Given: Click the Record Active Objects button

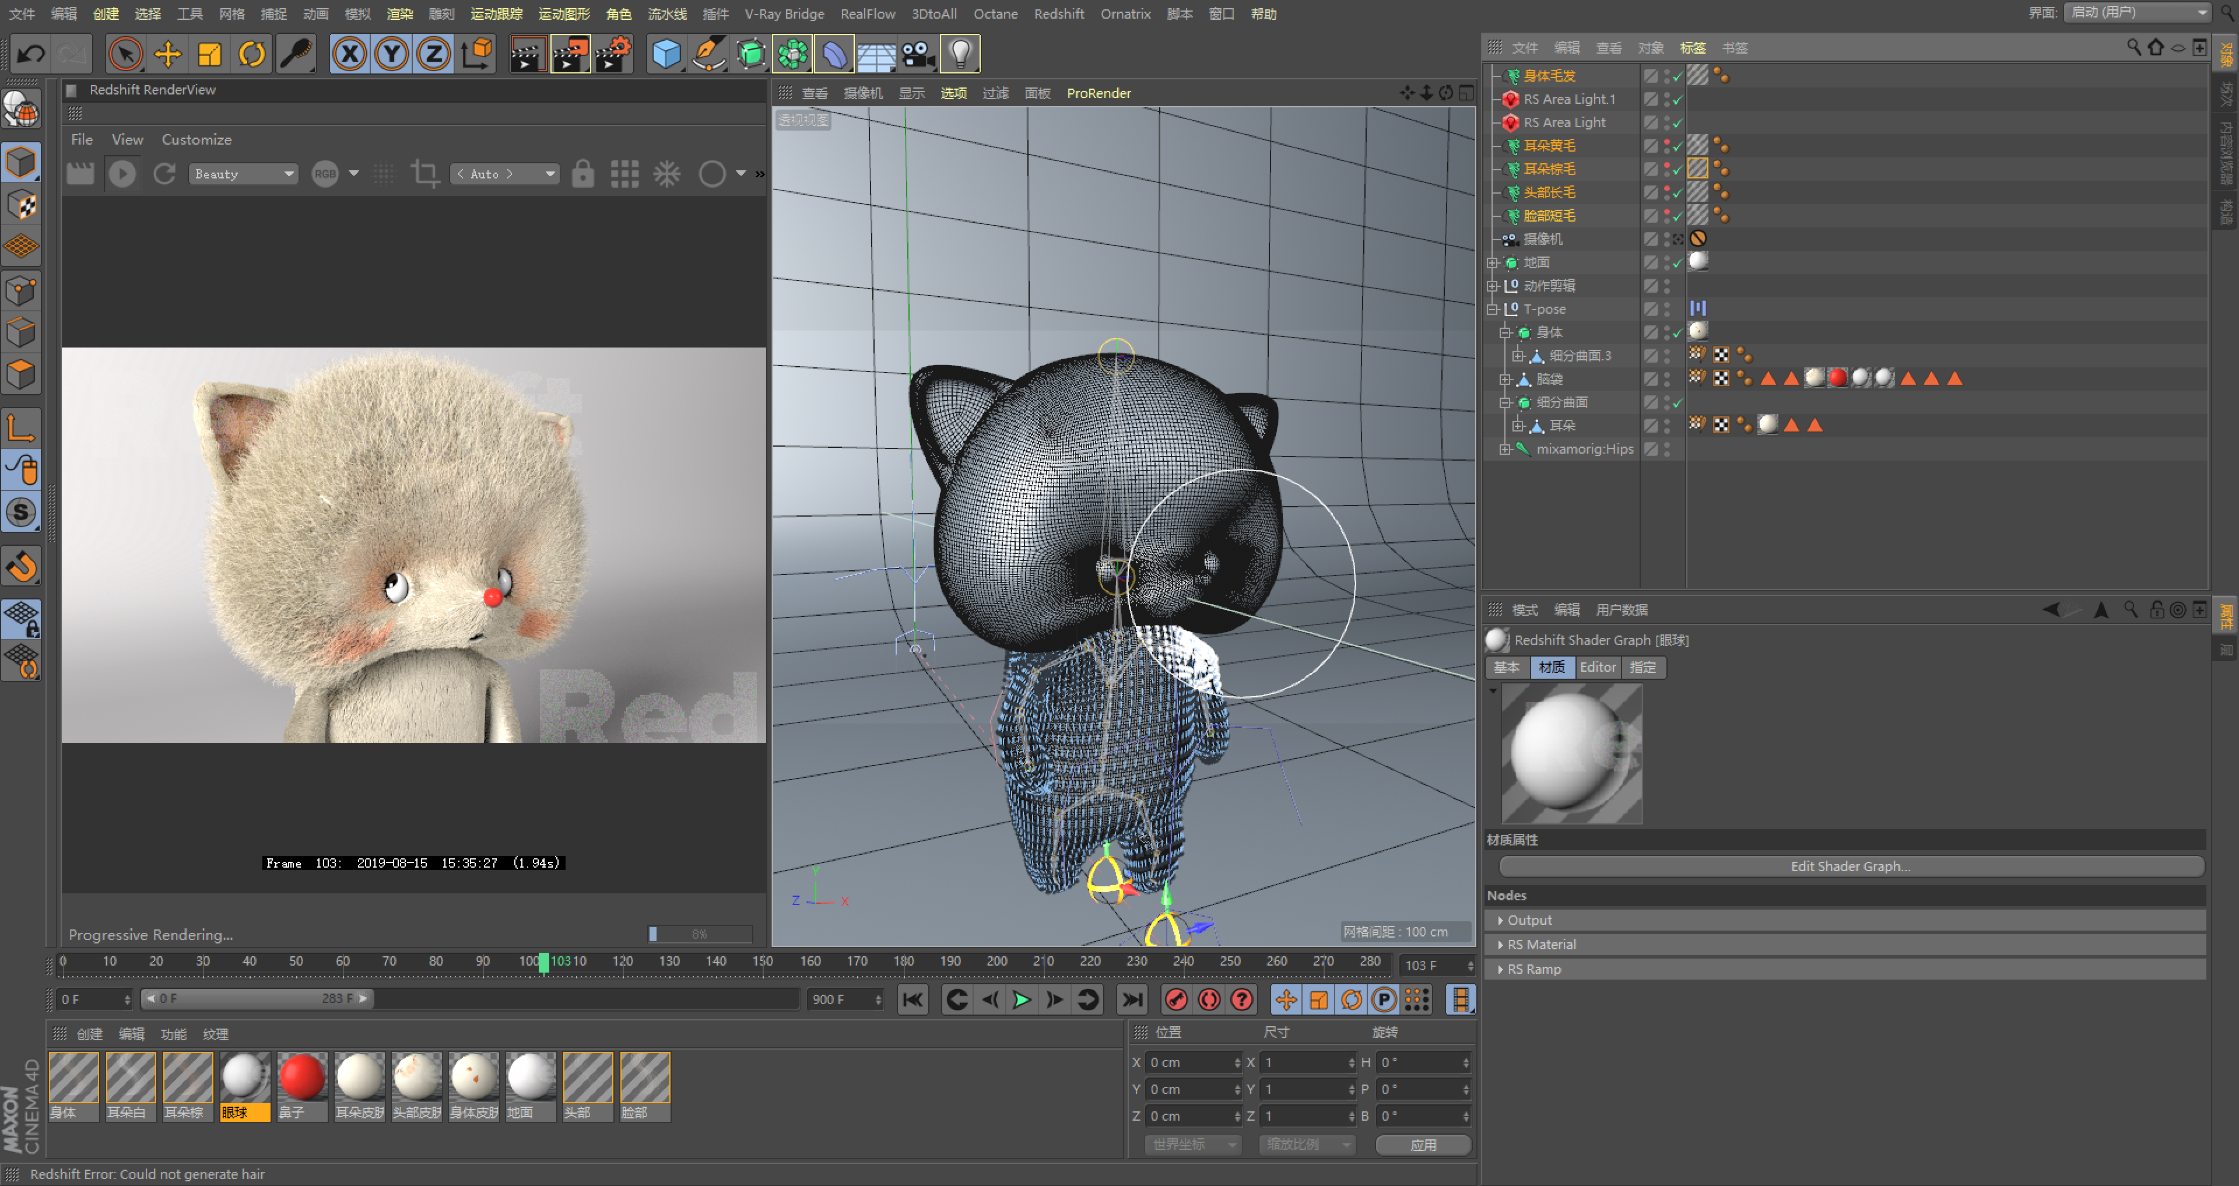Looking at the screenshot, I should [1177, 1000].
